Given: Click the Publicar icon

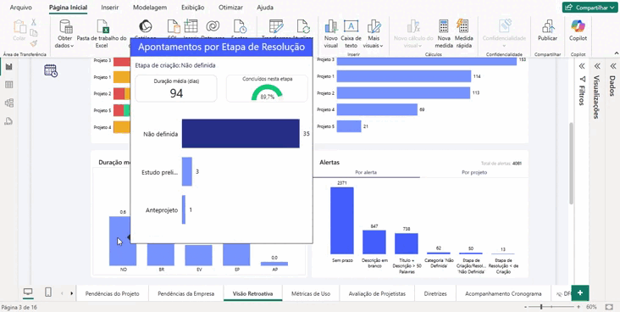Looking at the screenshot, I should [x=548, y=26].
